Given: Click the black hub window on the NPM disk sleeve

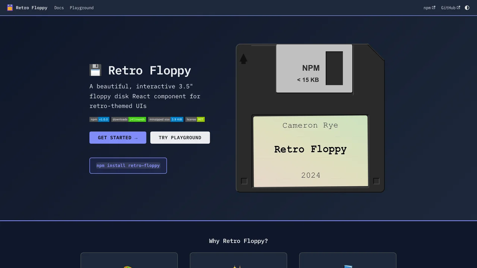Looking at the screenshot, I should point(334,68).
